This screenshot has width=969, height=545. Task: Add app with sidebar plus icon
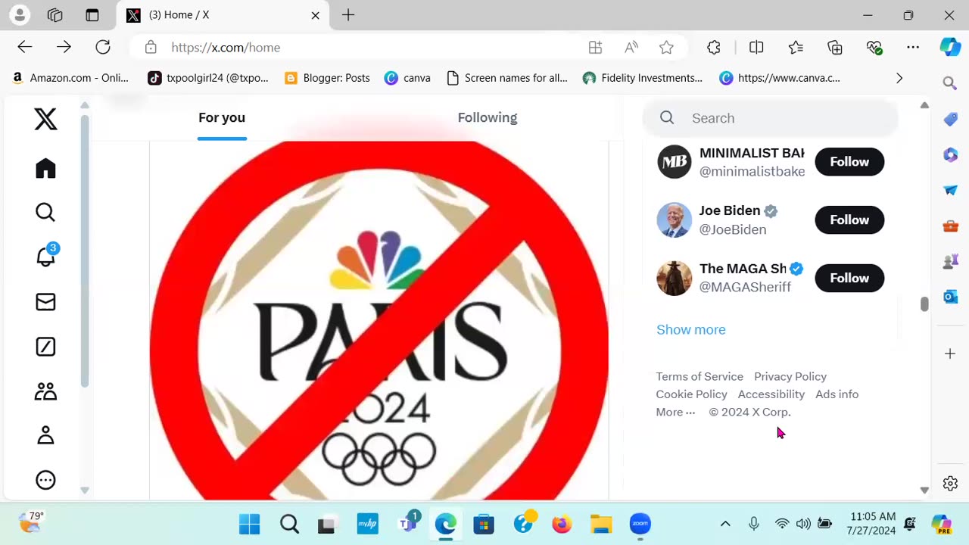click(951, 353)
